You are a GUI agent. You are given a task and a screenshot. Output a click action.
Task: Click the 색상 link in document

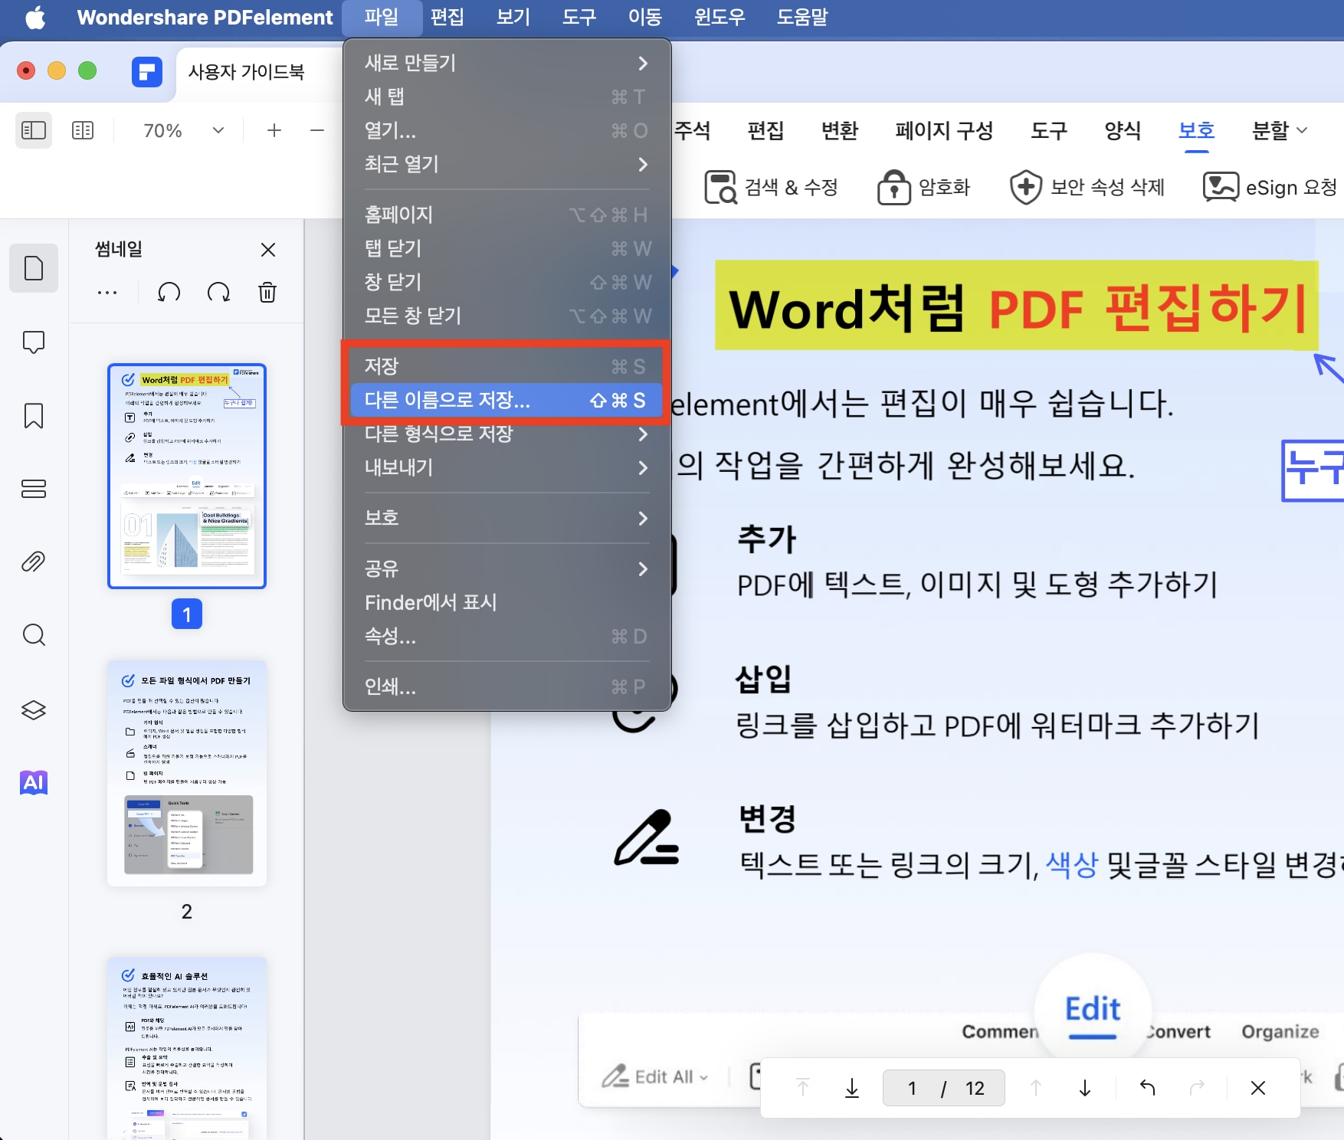(x=1072, y=865)
